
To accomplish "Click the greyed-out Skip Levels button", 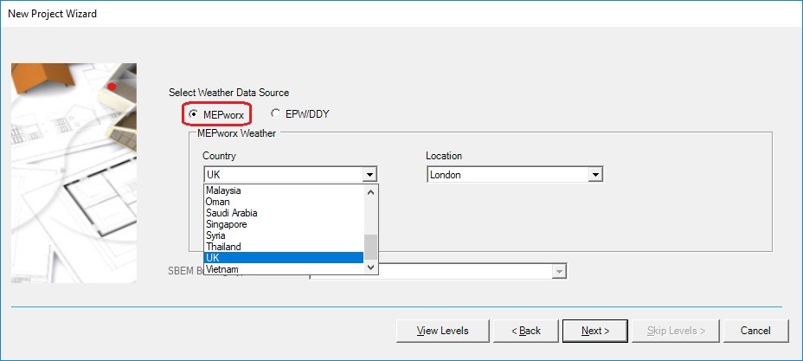I will coord(676,331).
